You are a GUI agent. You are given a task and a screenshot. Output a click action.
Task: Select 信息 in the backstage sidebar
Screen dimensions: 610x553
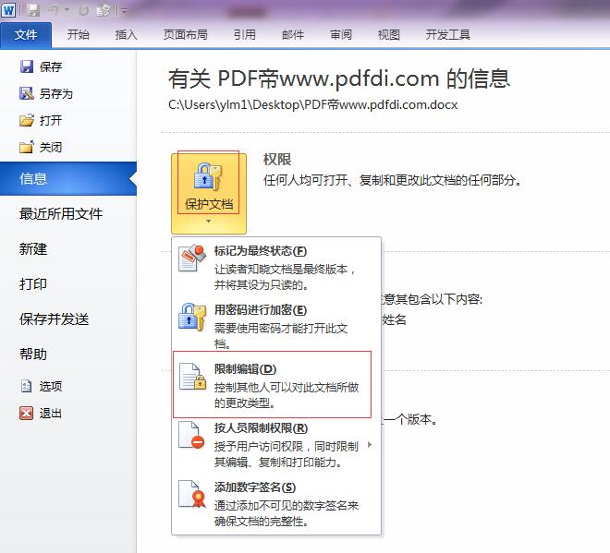click(x=68, y=179)
